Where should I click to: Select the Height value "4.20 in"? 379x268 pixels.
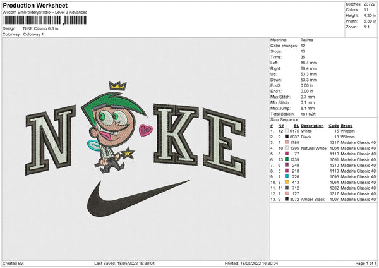tap(370, 15)
